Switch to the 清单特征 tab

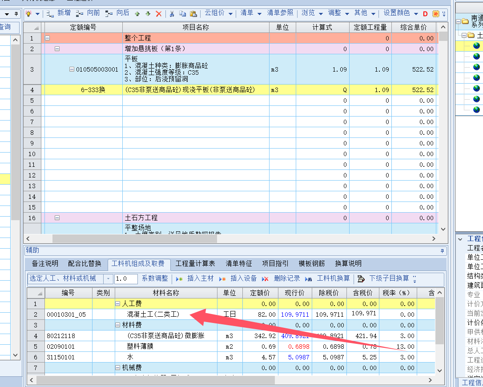tap(239, 264)
